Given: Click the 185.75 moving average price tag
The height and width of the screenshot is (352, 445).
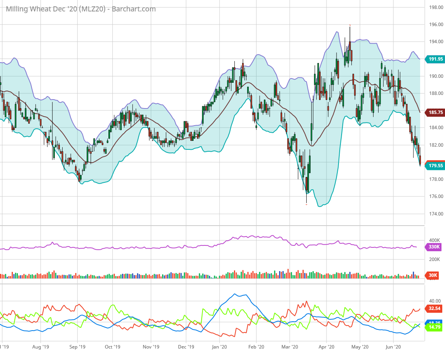Looking at the screenshot, I should pos(435,112).
